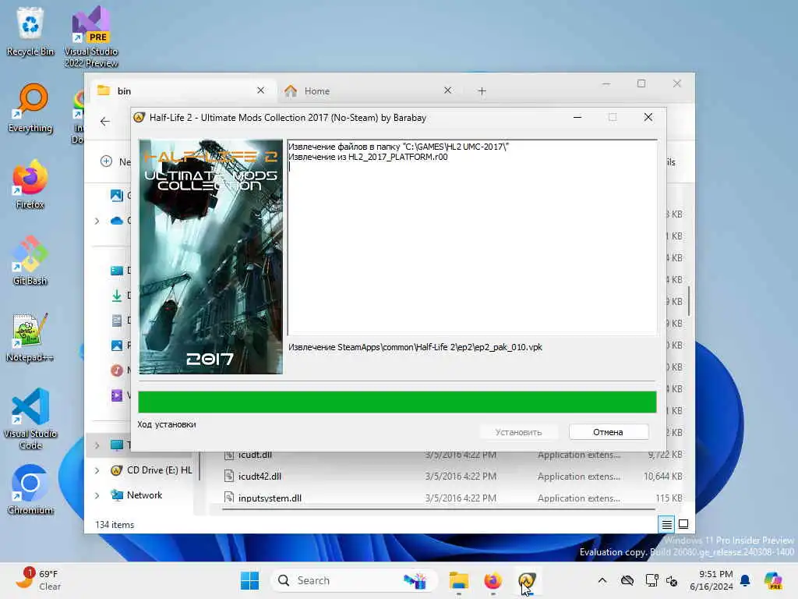
Task: Switch Explorer to large thumbnails view
Action: tap(683, 524)
